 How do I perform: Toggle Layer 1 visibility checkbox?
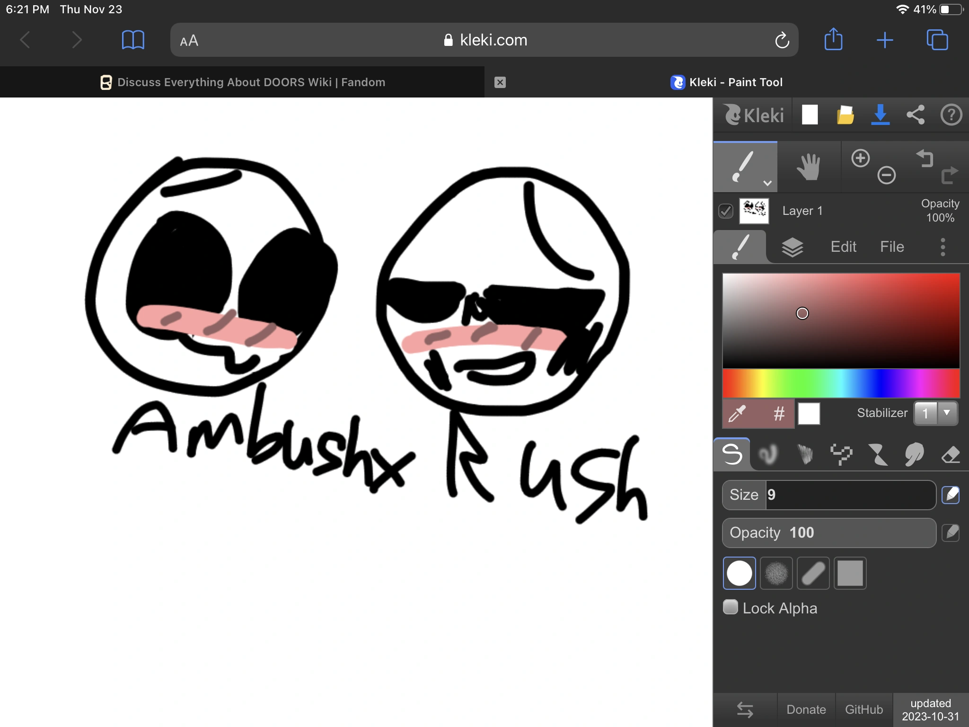pyautogui.click(x=727, y=211)
